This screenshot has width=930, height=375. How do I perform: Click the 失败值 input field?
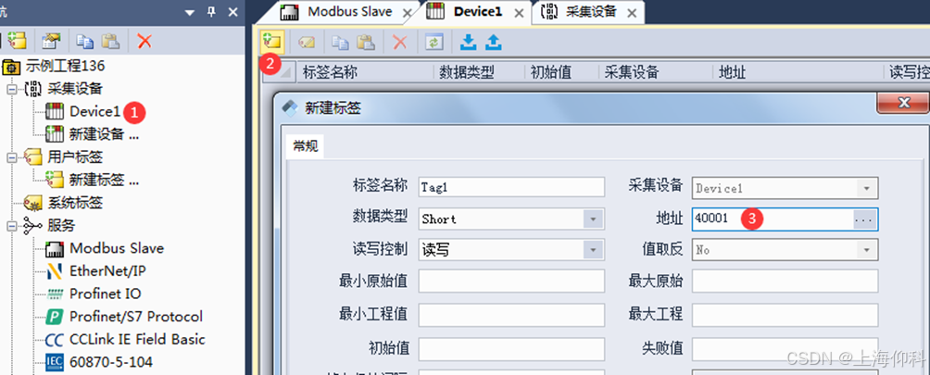[785, 348]
